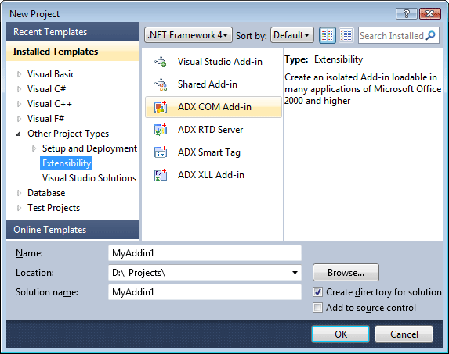Expand the Setup and Deployment node
449x354 pixels.
[34, 148]
